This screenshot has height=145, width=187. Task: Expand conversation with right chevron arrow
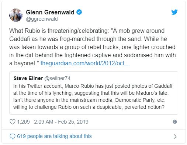coord(175,137)
